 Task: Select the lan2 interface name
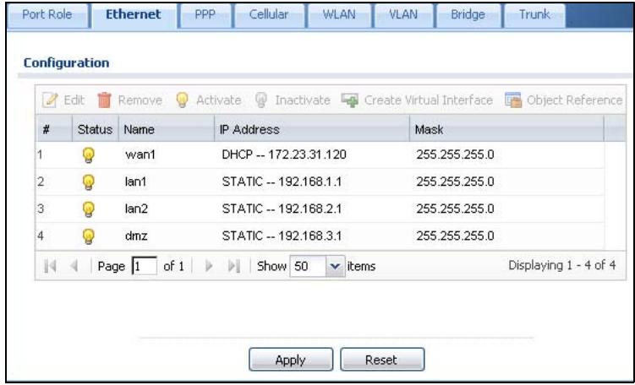(136, 209)
